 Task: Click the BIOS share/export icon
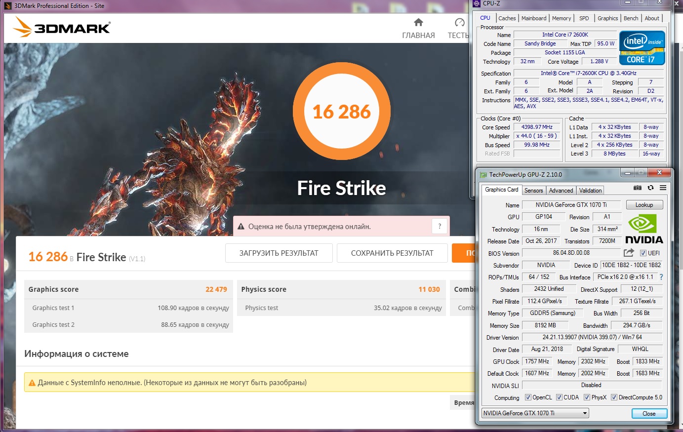629,253
